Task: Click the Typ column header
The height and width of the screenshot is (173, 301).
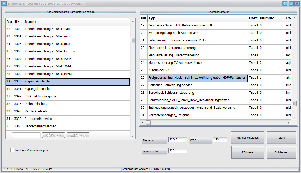Action: 198,18
